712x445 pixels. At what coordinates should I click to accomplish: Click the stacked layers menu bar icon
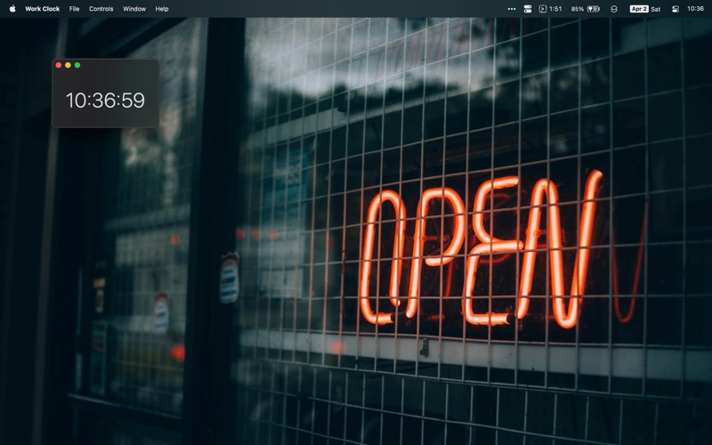[614, 9]
